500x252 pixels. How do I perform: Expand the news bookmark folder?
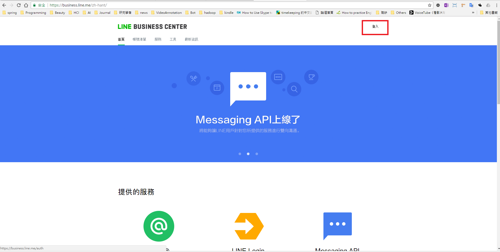pos(141,12)
